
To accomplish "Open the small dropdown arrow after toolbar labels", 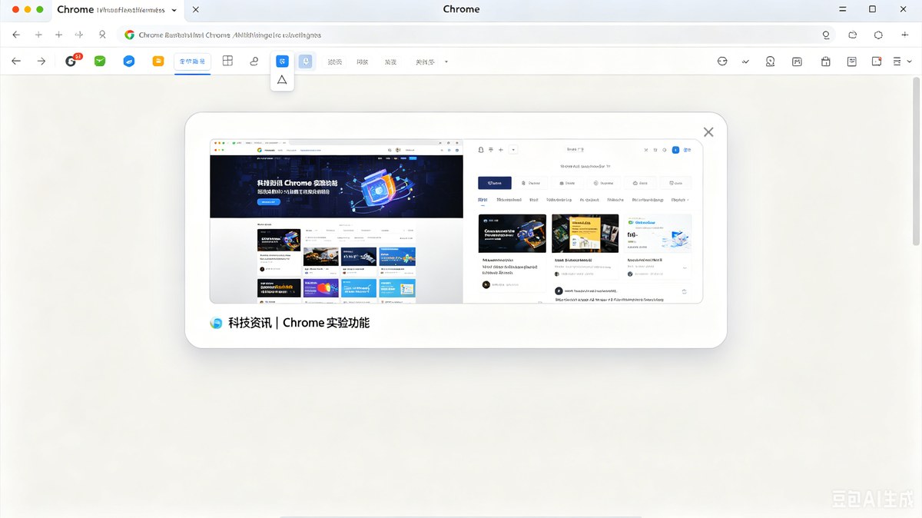I will 446,61.
